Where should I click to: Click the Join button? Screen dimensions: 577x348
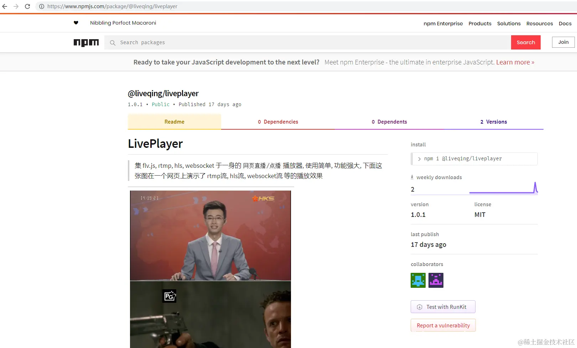click(563, 42)
